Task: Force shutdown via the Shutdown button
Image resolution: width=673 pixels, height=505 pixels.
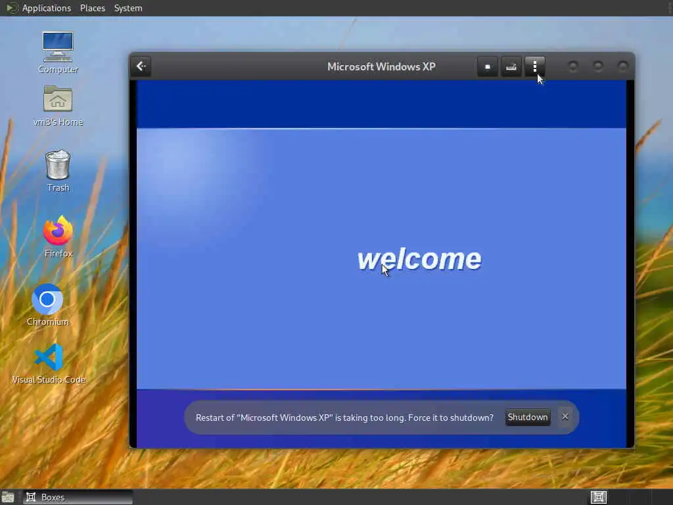Action: click(x=528, y=417)
